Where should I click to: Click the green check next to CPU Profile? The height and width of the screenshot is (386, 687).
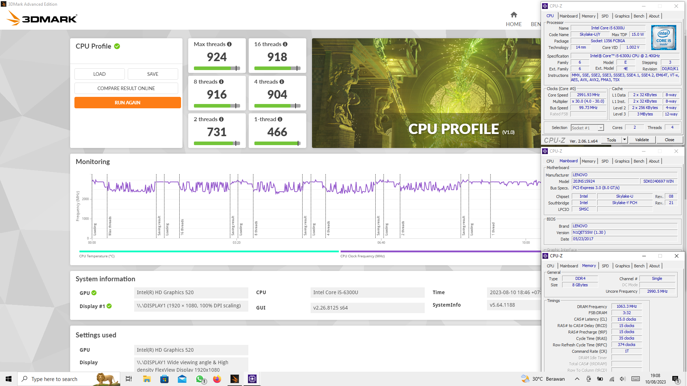point(117,46)
